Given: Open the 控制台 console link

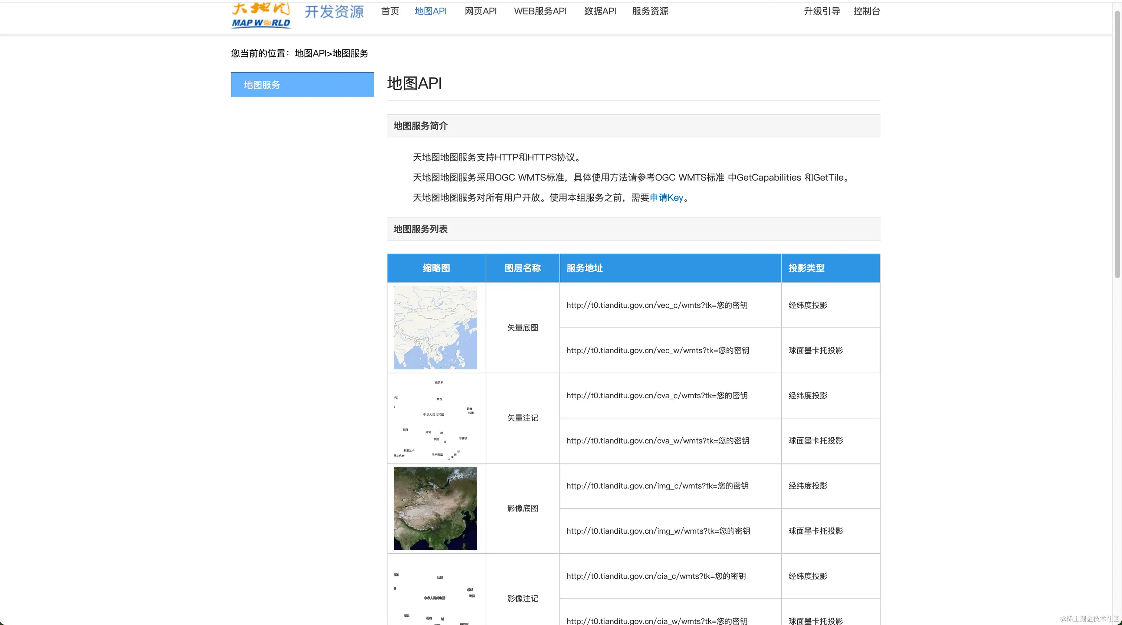Looking at the screenshot, I should 866,12.
